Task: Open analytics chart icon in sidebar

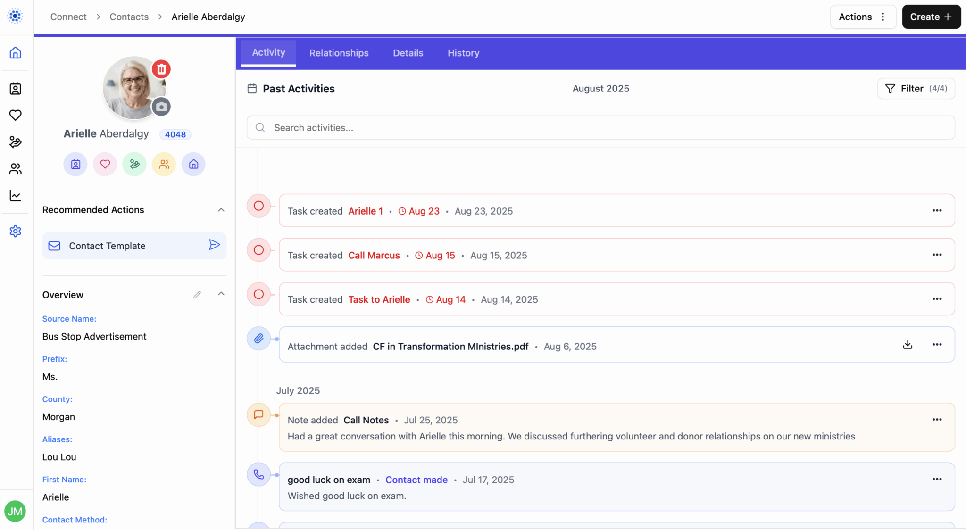Action: pos(16,196)
